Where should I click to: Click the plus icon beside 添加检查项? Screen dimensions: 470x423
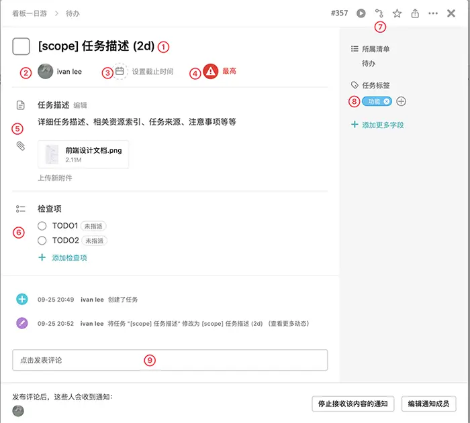[42, 257]
